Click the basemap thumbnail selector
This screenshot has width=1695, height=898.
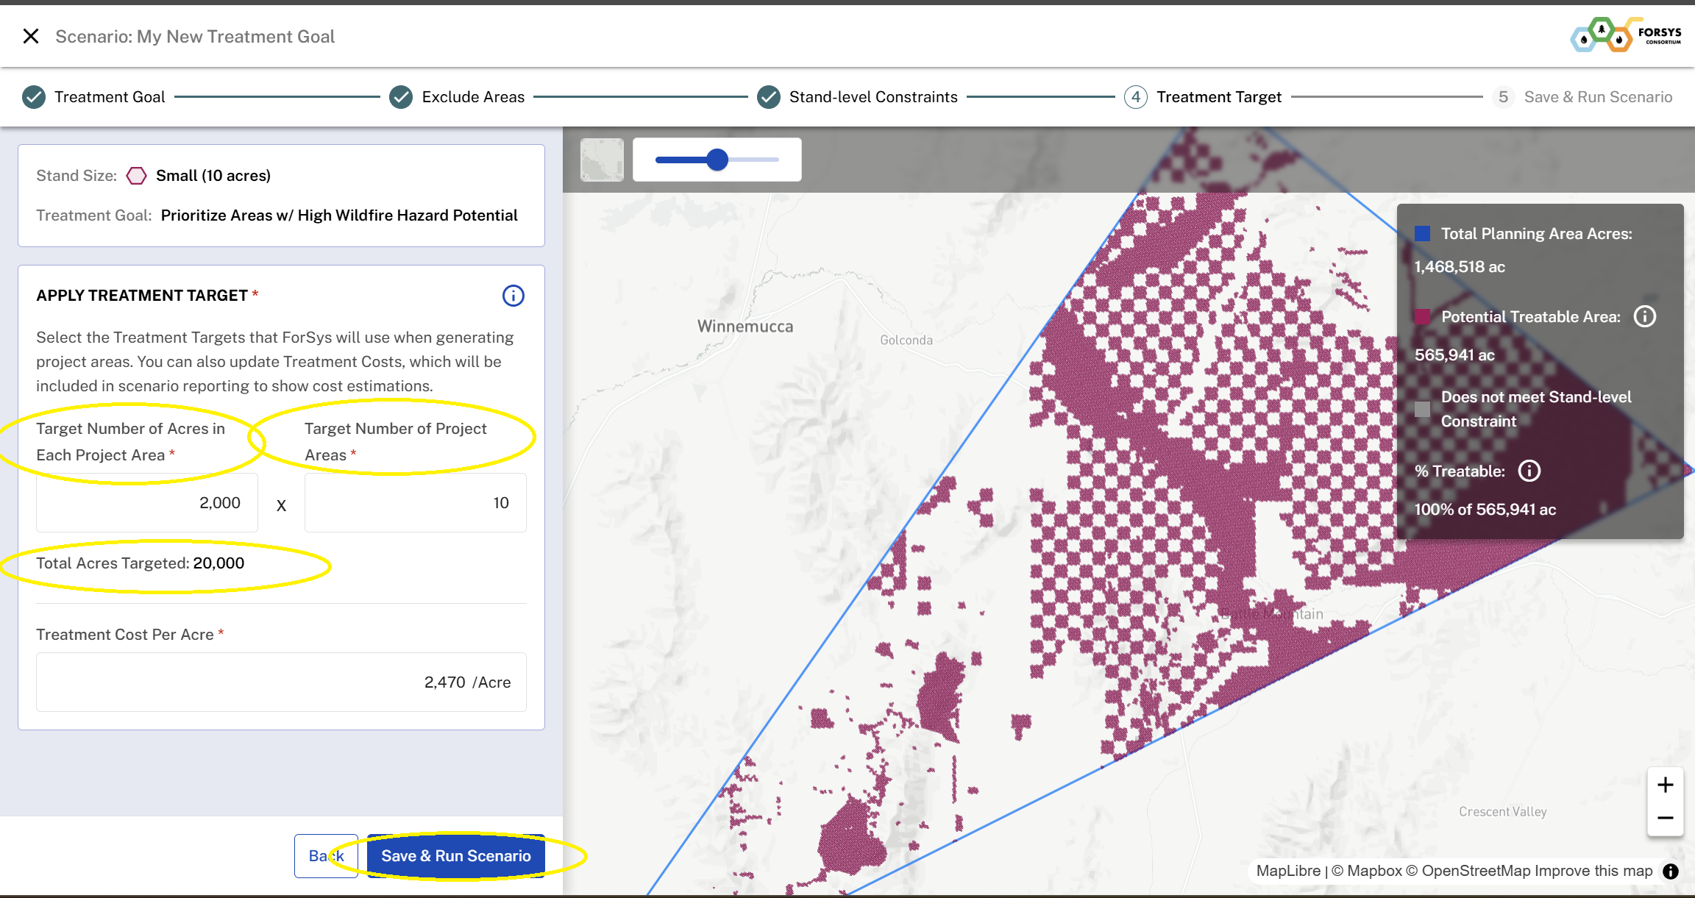pyautogui.click(x=602, y=160)
